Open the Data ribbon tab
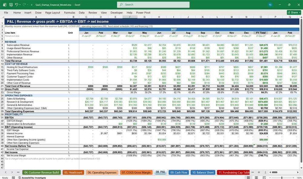Screen dimensions: 303x179 (82, 12)
